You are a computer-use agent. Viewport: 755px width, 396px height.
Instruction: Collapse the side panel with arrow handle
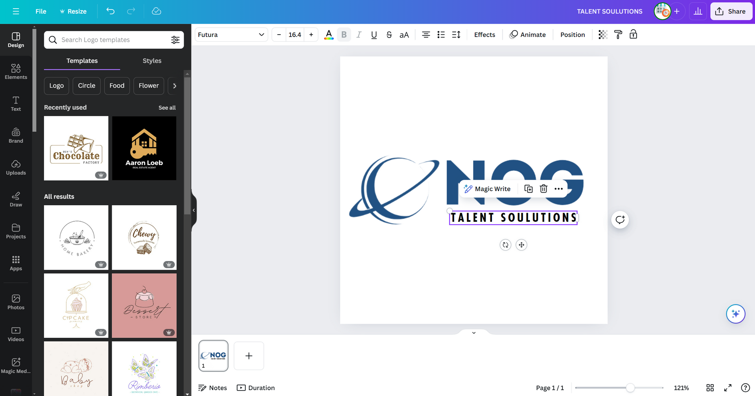coord(194,210)
